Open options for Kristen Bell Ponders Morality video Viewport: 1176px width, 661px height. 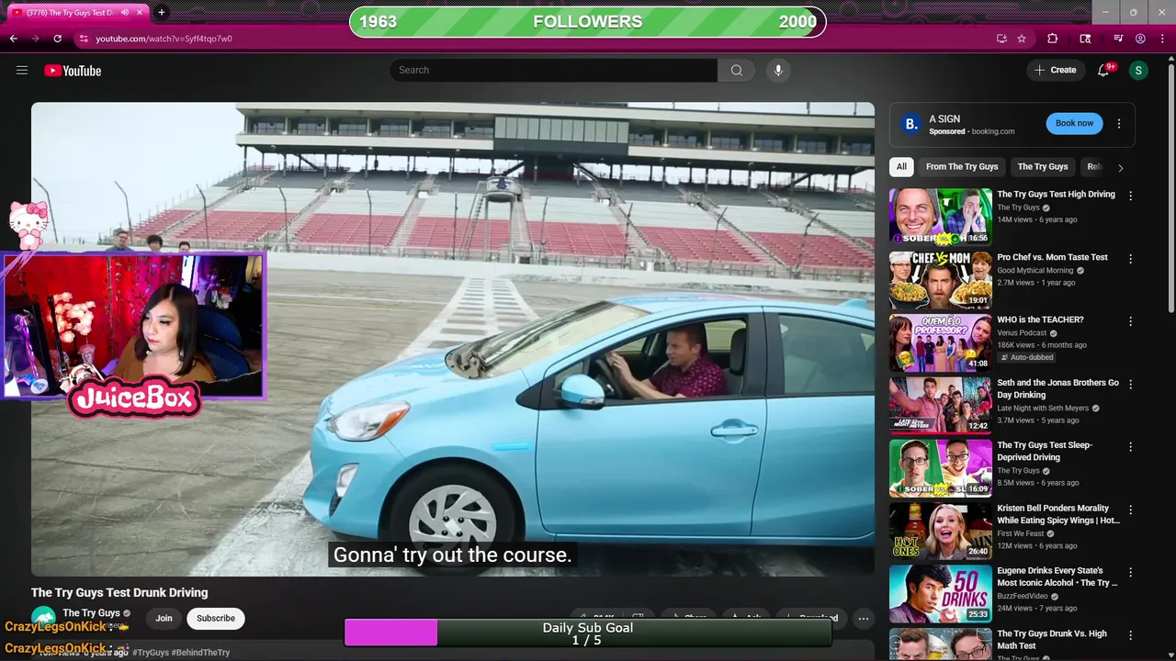1130,510
